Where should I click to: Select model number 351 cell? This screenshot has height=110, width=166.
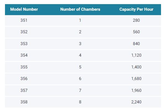click(24, 20)
